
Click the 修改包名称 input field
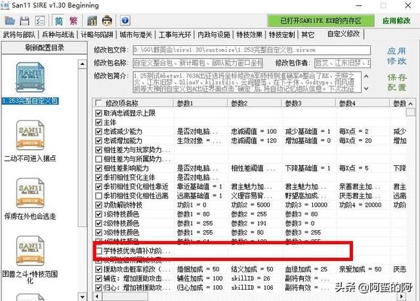pyautogui.click(x=198, y=63)
